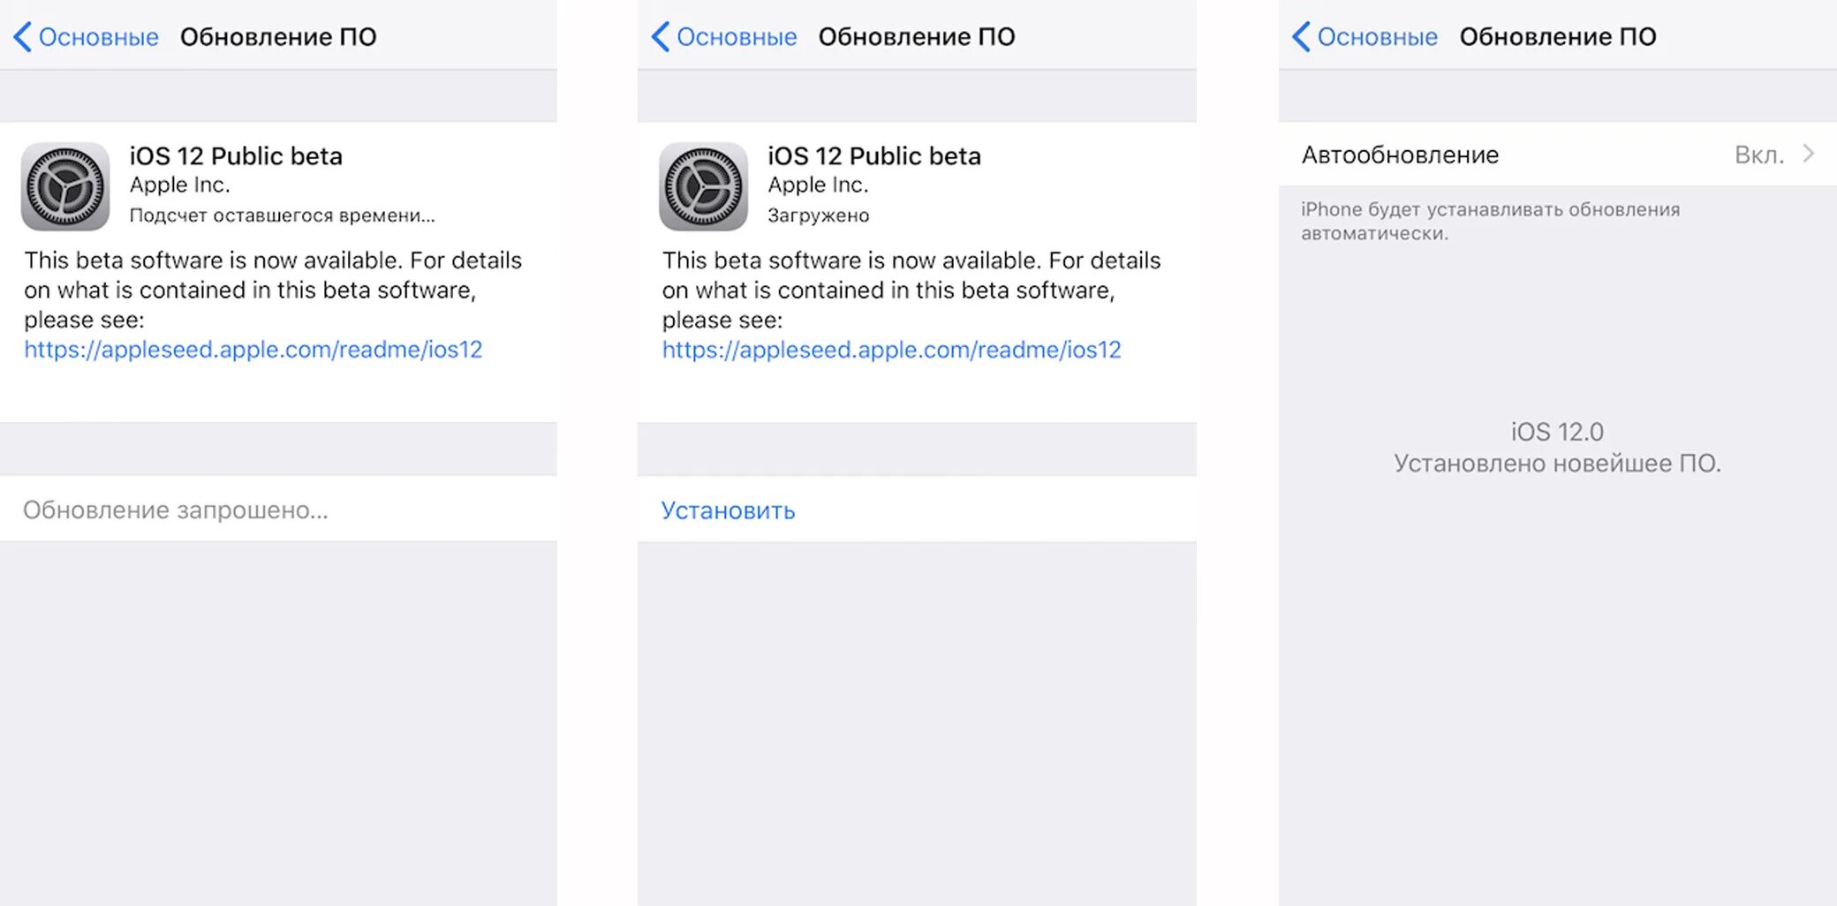
Task: Tap the Подсчет оставшегося времени… status
Action: [x=283, y=215]
